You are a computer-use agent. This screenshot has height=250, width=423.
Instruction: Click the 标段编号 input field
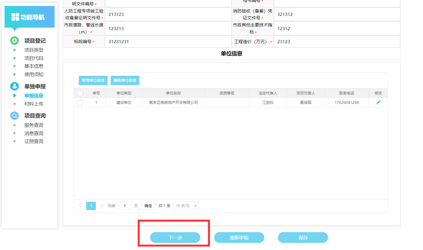click(x=168, y=42)
